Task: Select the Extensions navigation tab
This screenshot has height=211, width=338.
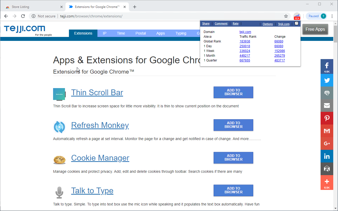Action: click(83, 33)
